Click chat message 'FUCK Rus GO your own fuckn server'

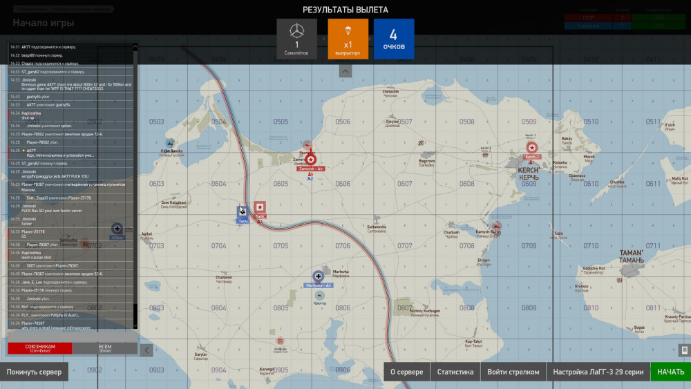[70, 209]
